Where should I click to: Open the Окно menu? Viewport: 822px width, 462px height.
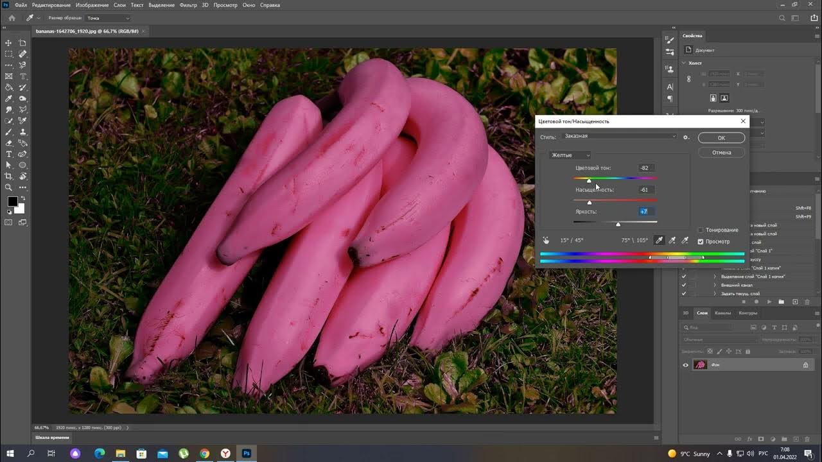[x=249, y=5]
